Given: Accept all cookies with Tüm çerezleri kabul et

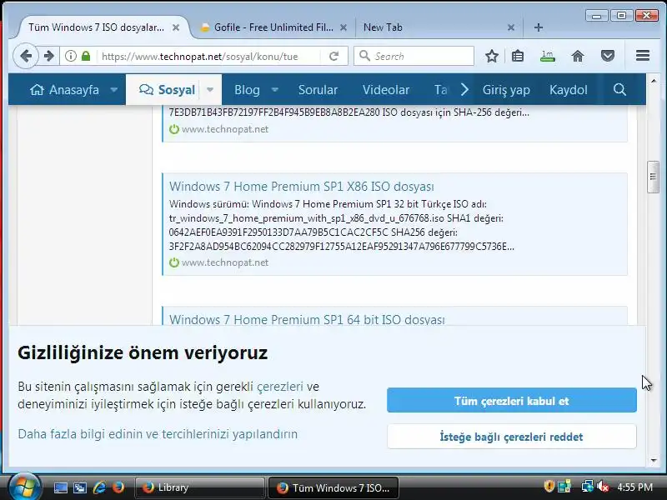Looking at the screenshot, I should click(x=512, y=401).
